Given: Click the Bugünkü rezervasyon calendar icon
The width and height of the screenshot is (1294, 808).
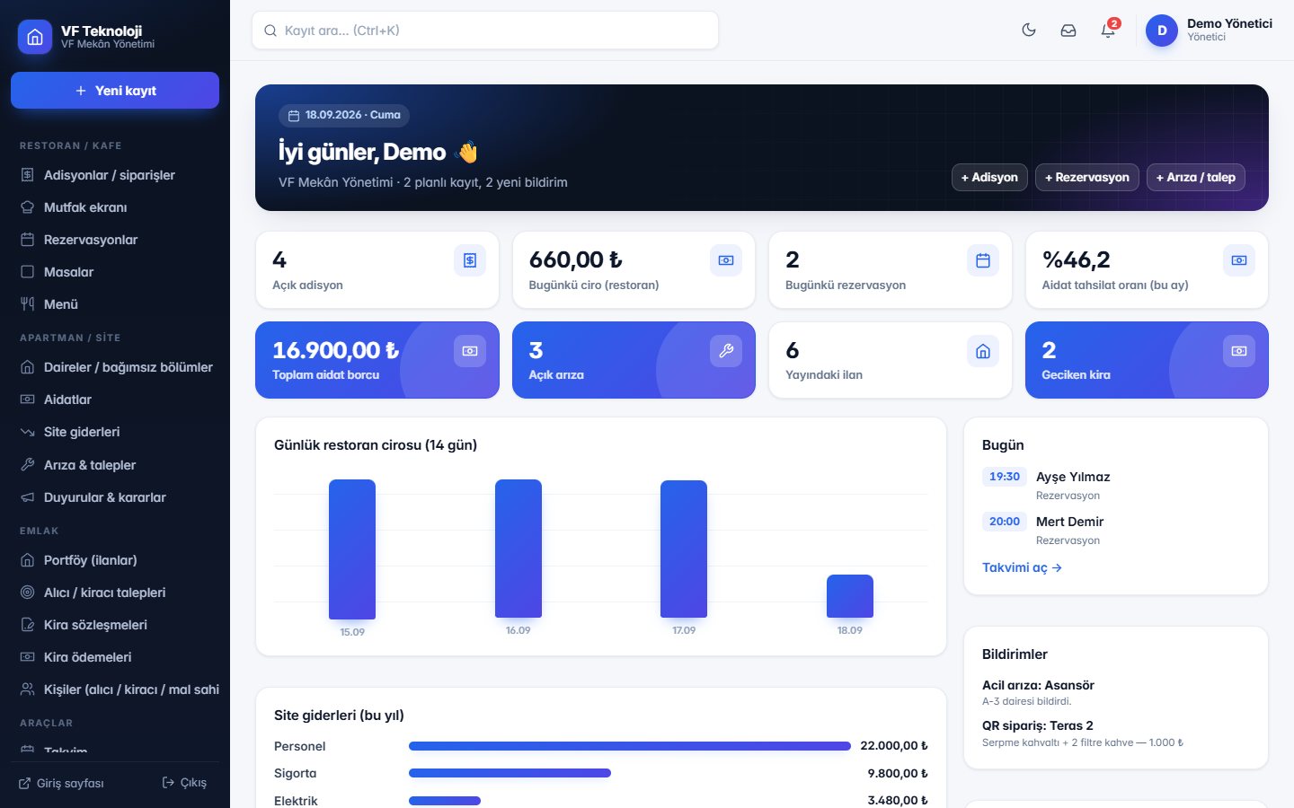Looking at the screenshot, I should click(x=983, y=260).
